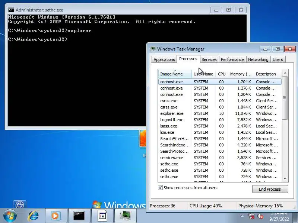Minimize the Administrator: sethc.exe window
Image resolution: width=298 pixels, height=223 pixels.
pos(216,10)
